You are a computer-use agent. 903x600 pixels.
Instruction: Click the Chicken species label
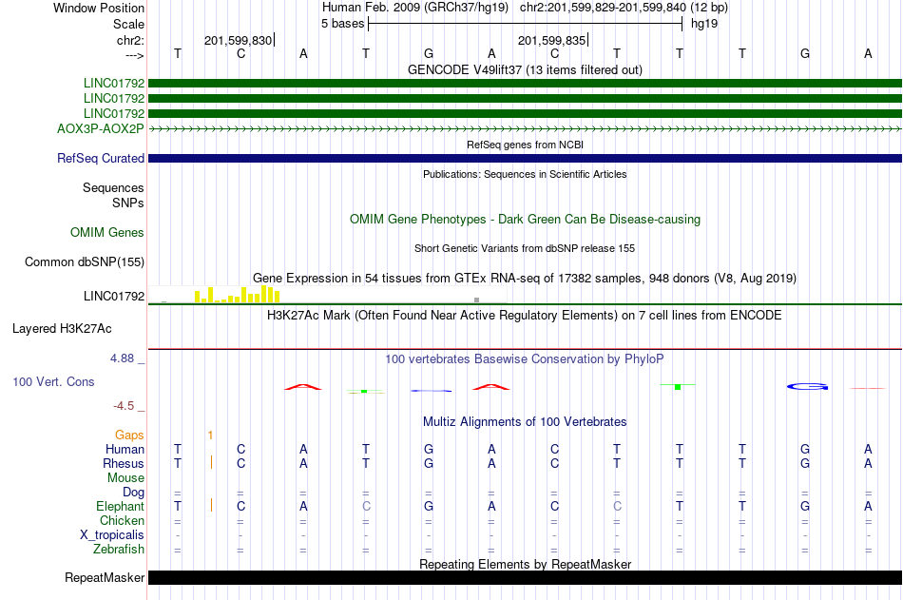(122, 520)
